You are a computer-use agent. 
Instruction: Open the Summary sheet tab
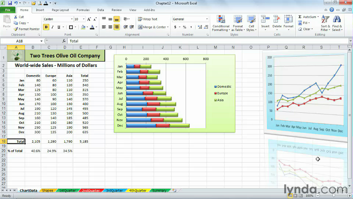click(x=159, y=191)
